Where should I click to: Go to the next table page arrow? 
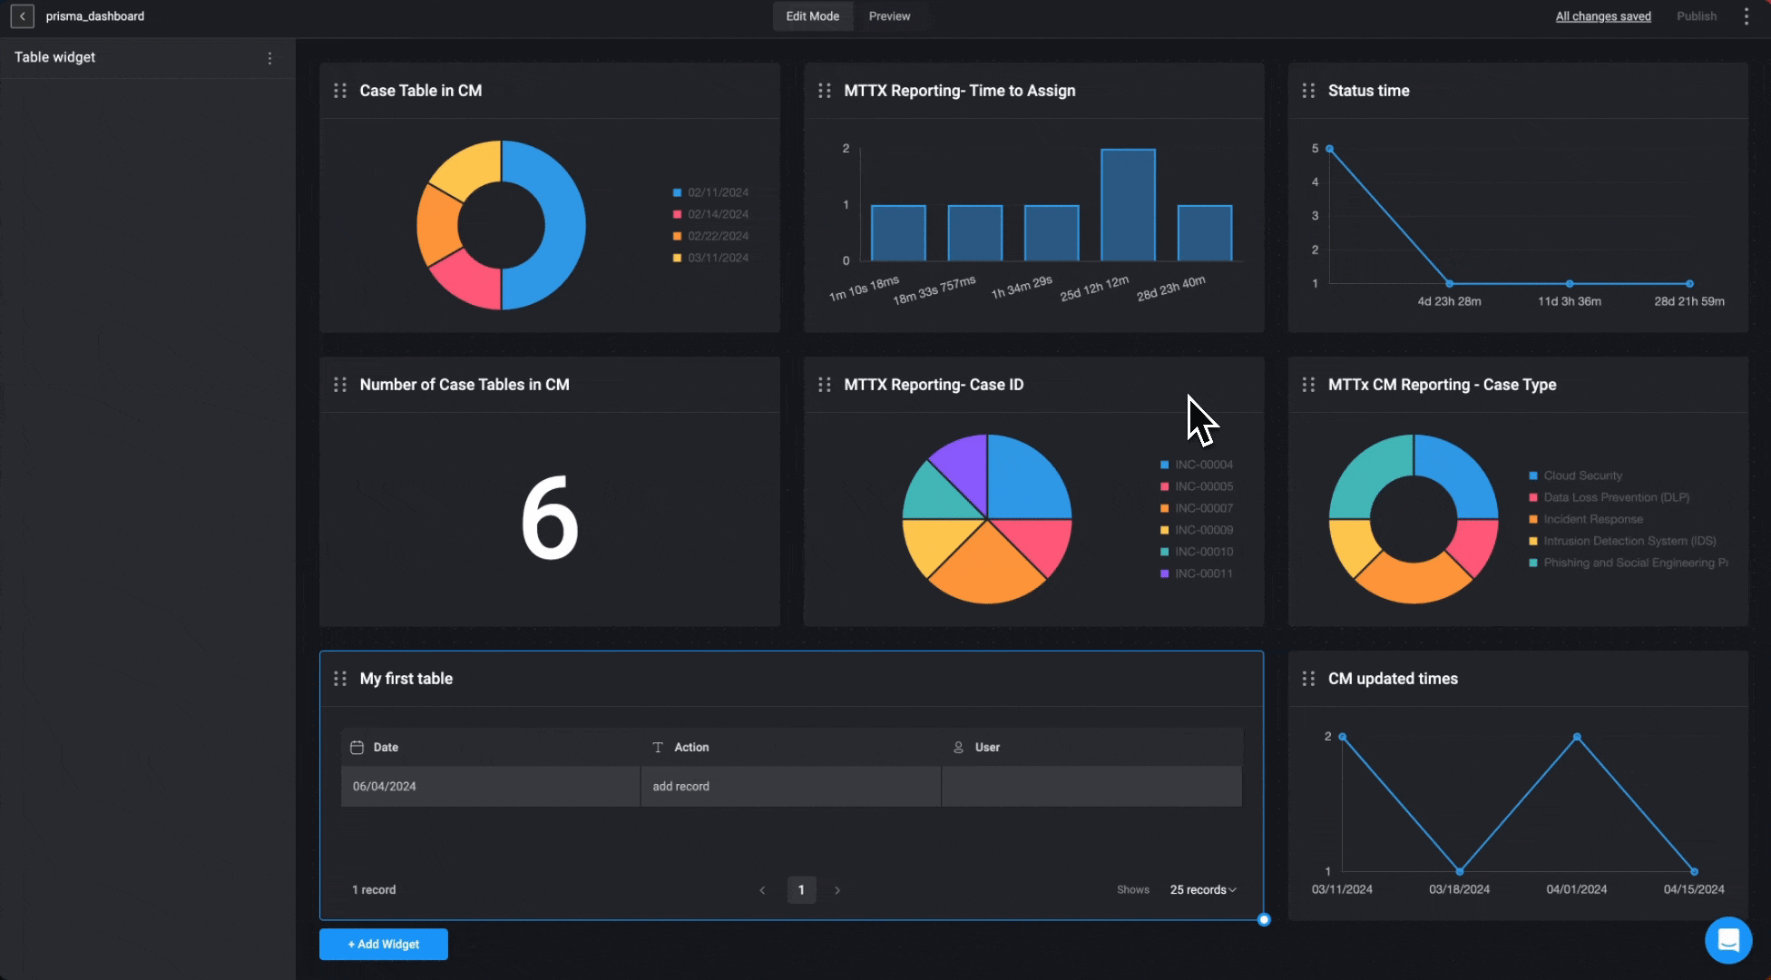[x=837, y=890]
